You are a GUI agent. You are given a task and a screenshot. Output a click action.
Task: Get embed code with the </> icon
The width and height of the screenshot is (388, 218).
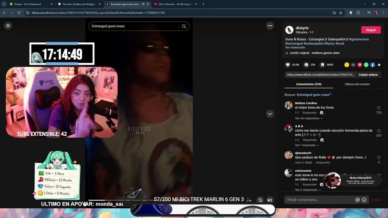coord(353,65)
